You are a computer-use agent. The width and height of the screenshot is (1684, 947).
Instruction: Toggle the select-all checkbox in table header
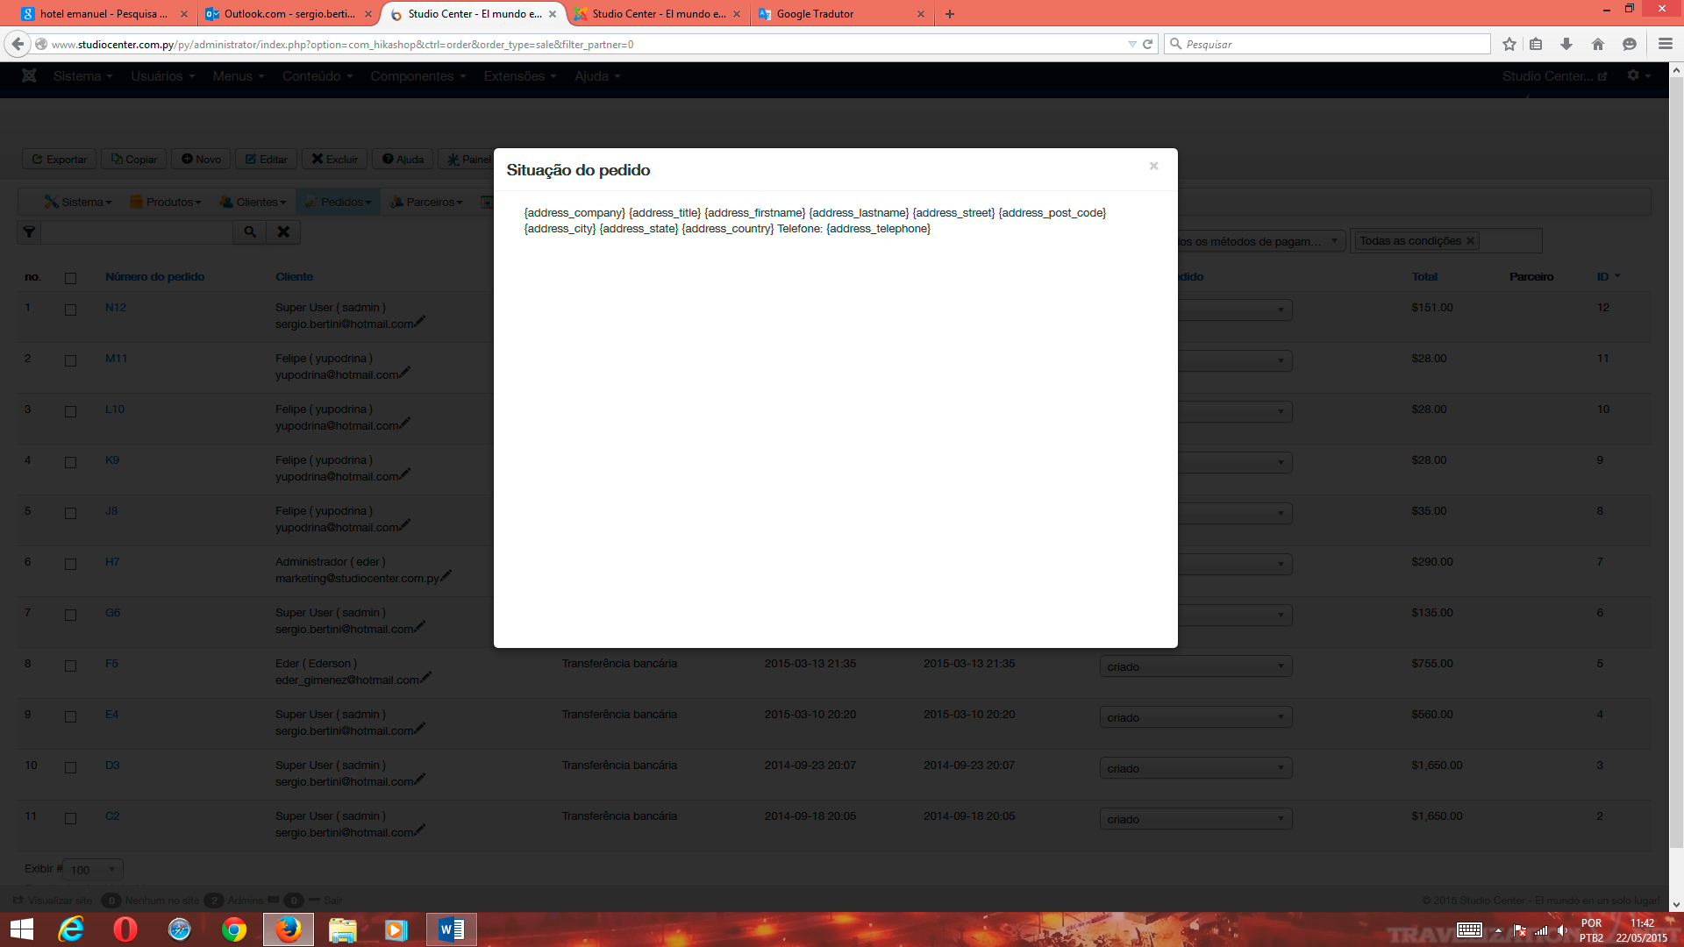(70, 278)
